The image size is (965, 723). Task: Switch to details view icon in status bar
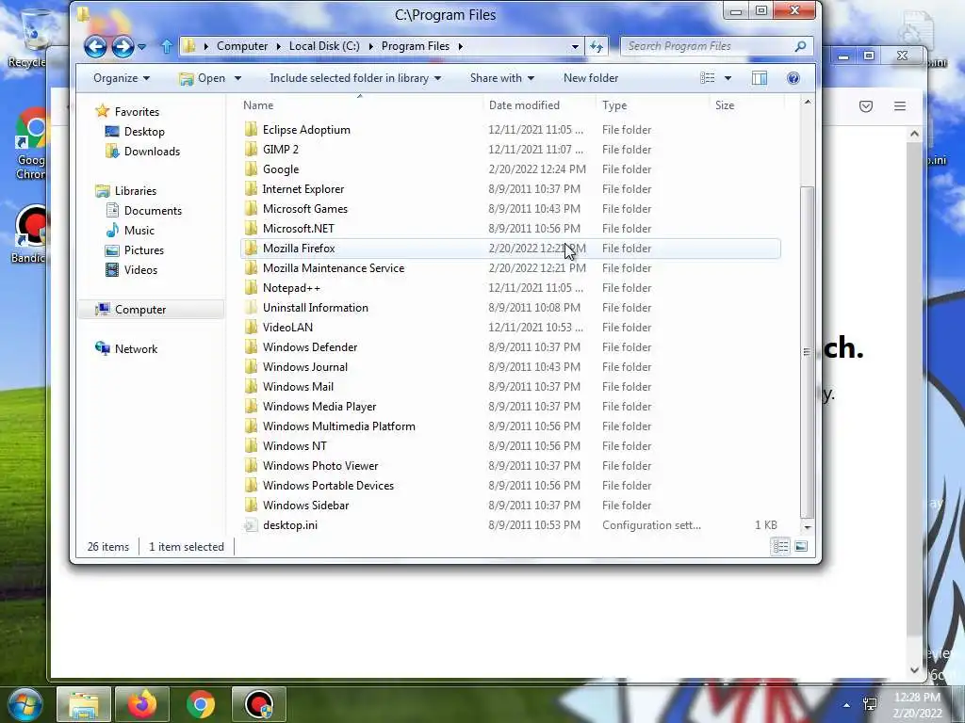point(781,546)
